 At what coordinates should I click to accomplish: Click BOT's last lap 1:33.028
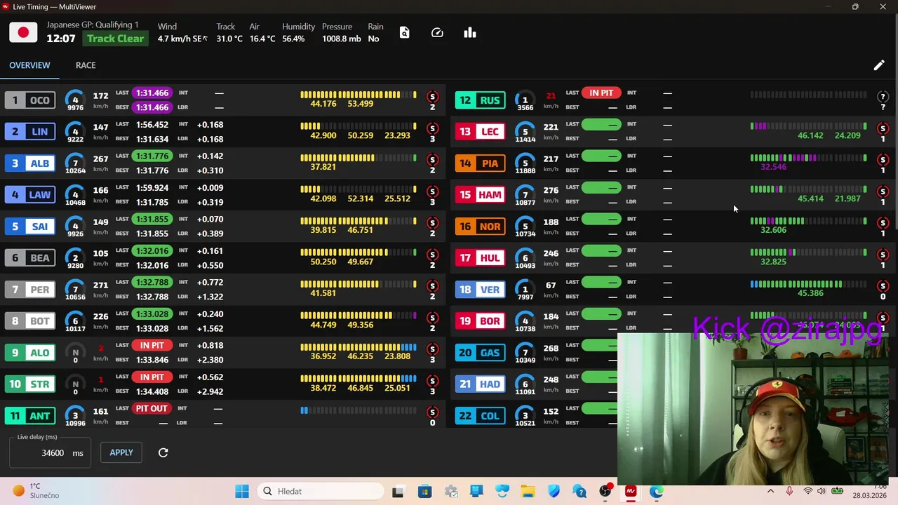[x=152, y=314]
